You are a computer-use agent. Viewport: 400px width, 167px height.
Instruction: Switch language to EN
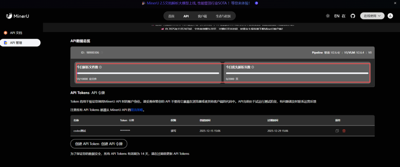(x=337, y=16)
